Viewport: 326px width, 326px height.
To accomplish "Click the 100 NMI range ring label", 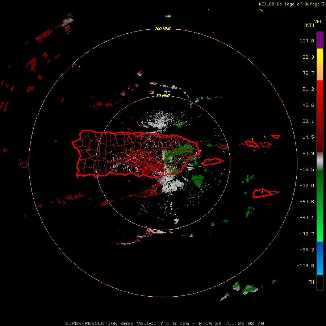I will point(163,29).
